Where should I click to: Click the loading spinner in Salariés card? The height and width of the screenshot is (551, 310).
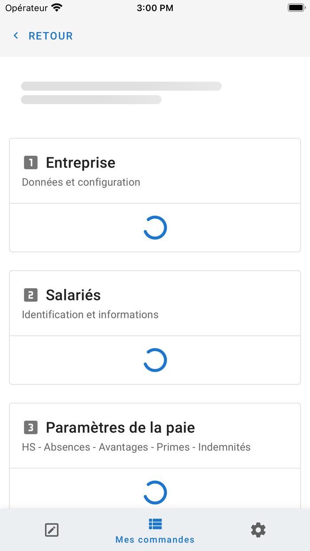point(155,360)
